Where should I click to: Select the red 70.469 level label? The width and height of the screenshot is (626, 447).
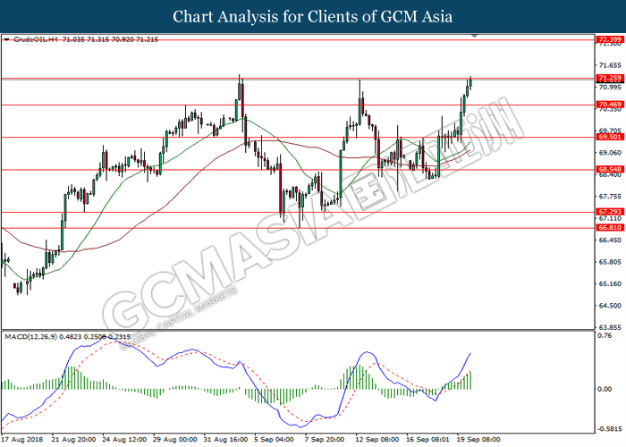611,105
